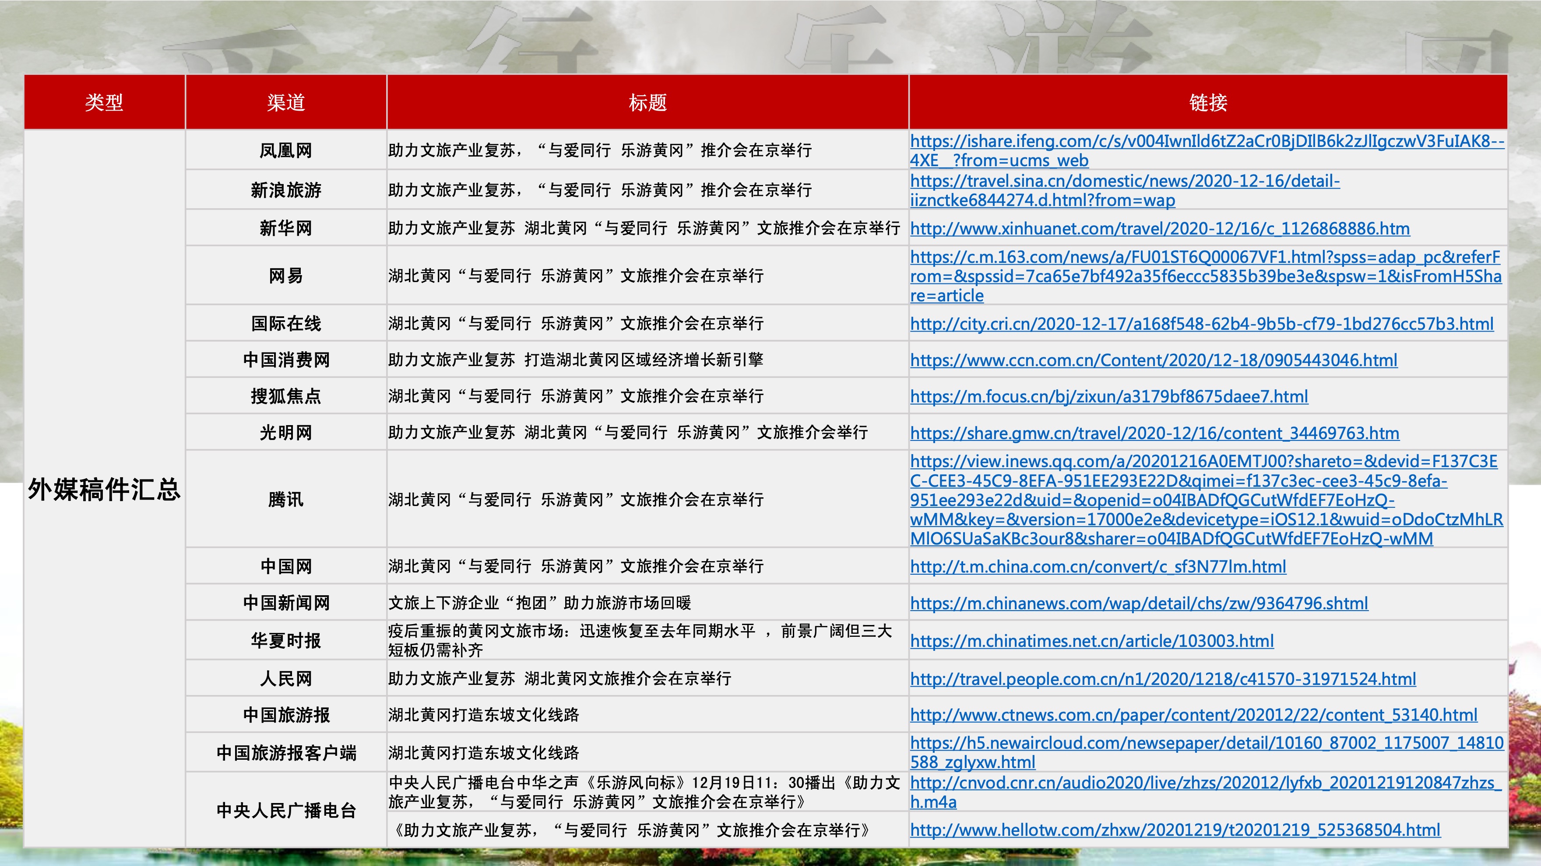
Task: Open the ccn.com.cn Content link
Action: (x=1154, y=360)
